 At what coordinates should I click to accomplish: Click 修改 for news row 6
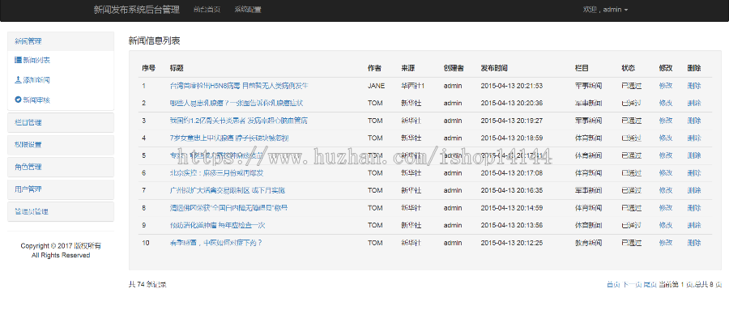click(x=666, y=173)
